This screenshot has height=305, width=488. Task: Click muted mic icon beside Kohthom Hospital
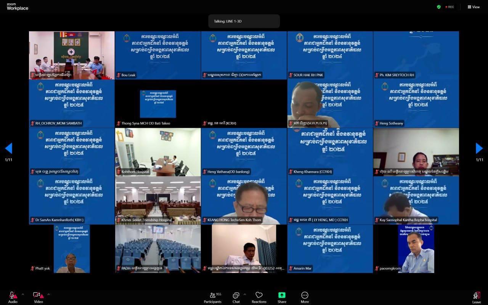click(119, 172)
